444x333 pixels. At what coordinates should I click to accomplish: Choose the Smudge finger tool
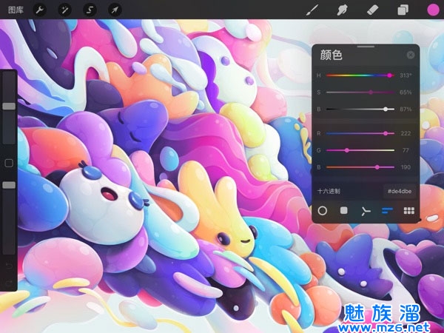click(x=364, y=10)
